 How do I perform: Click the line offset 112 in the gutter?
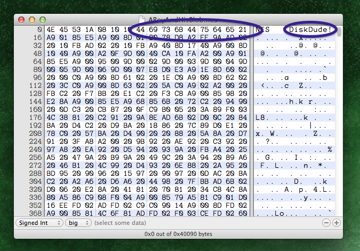[36, 86]
